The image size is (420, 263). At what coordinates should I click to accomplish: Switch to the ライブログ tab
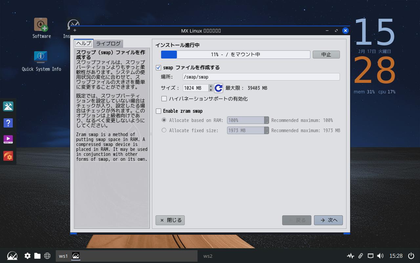[108, 43]
